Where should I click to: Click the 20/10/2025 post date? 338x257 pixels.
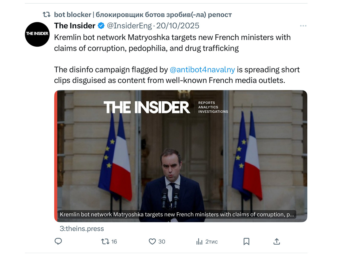click(x=178, y=26)
